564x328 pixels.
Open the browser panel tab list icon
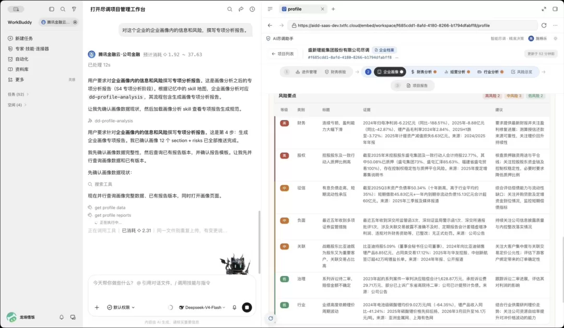tap(270, 9)
